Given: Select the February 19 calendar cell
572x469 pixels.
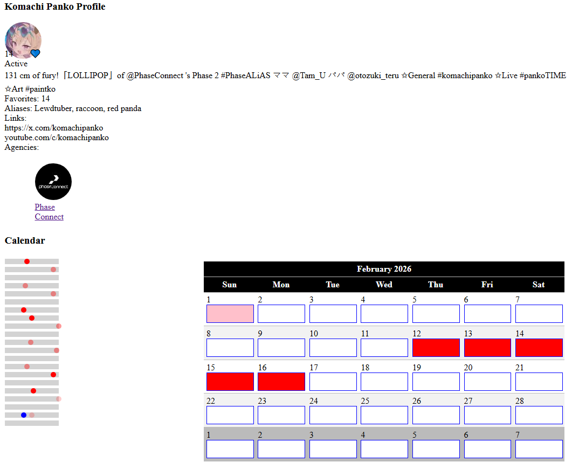Looking at the screenshot, I should point(436,382).
